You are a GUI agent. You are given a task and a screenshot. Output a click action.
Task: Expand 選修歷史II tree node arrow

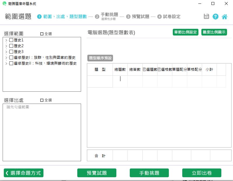point(6,63)
